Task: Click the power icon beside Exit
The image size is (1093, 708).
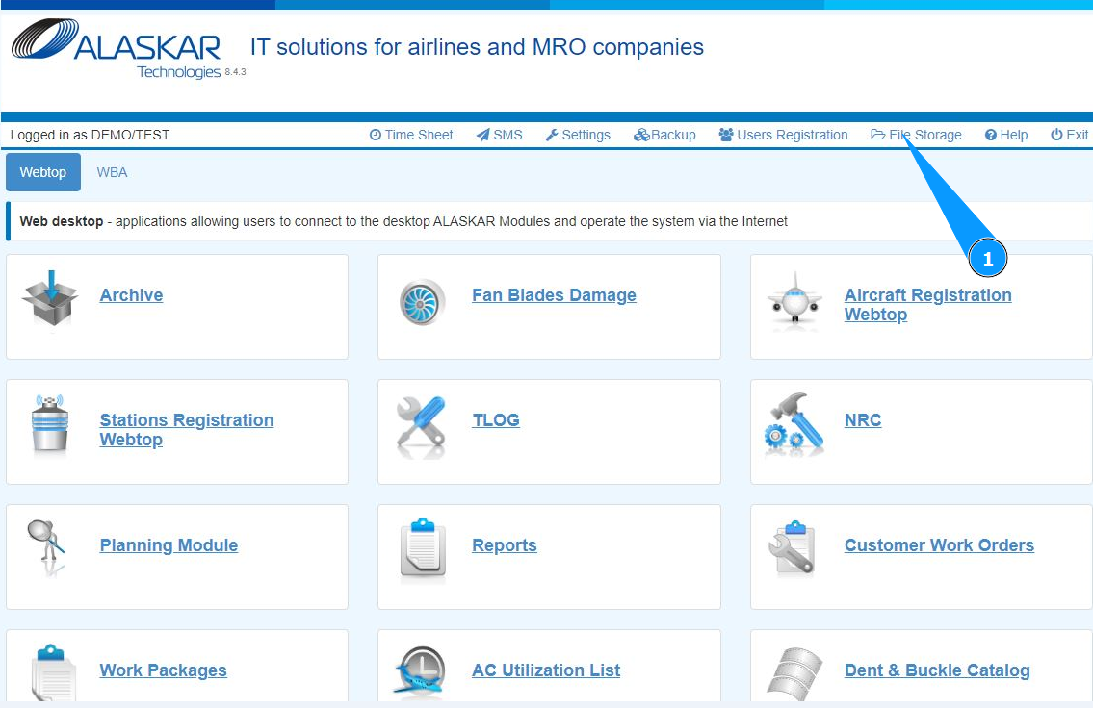Action: pyautogui.click(x=1056, y=135)
